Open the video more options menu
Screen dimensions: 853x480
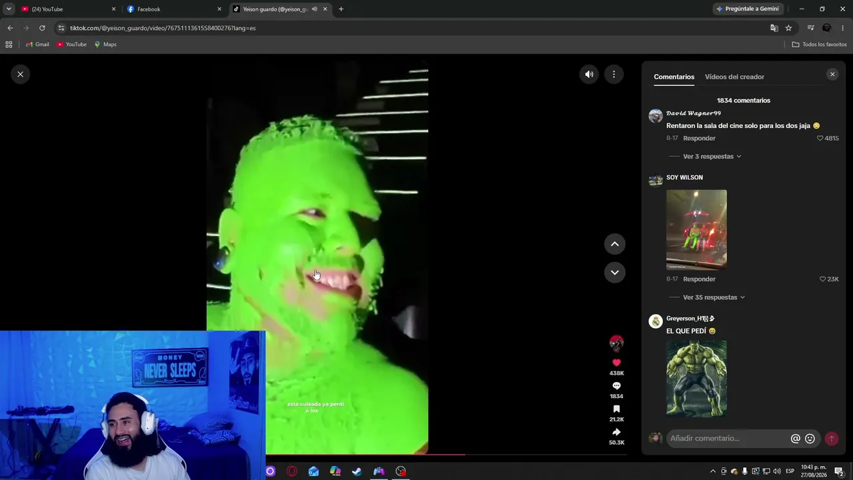tap(614, 75)
